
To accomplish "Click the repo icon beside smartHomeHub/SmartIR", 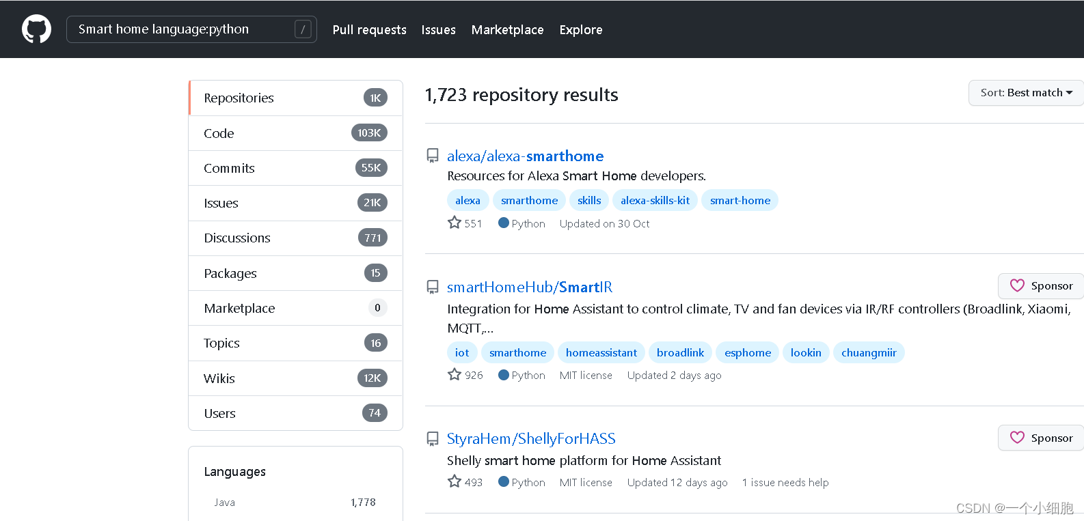I will (x=433, y=287).
